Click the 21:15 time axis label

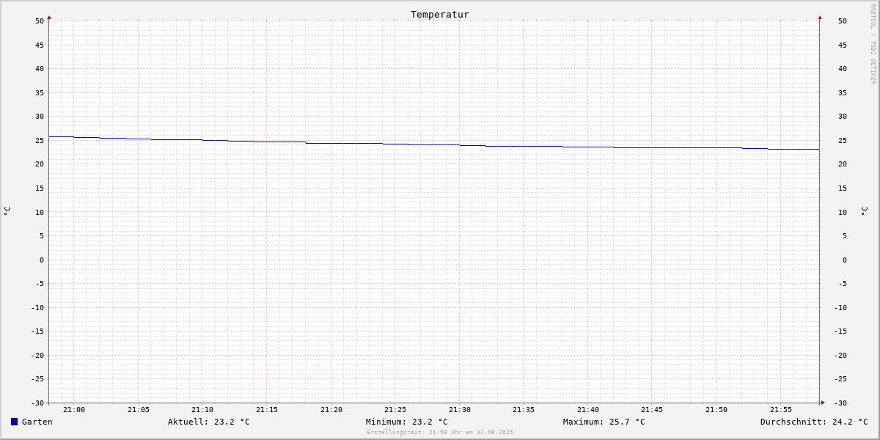267,410
